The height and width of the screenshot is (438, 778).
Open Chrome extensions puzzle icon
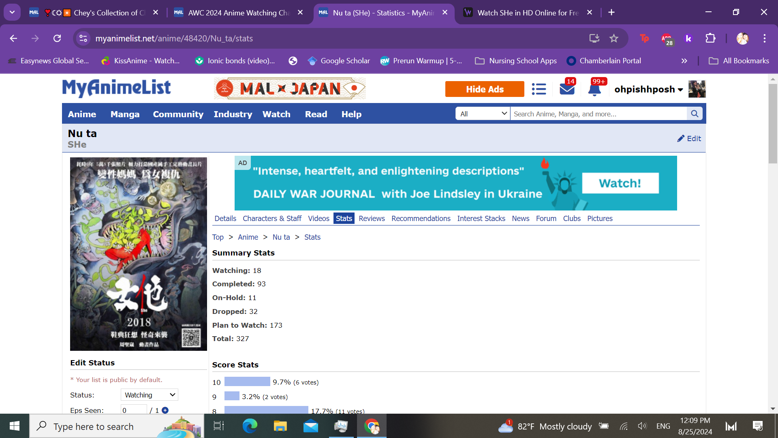point(710,39)
